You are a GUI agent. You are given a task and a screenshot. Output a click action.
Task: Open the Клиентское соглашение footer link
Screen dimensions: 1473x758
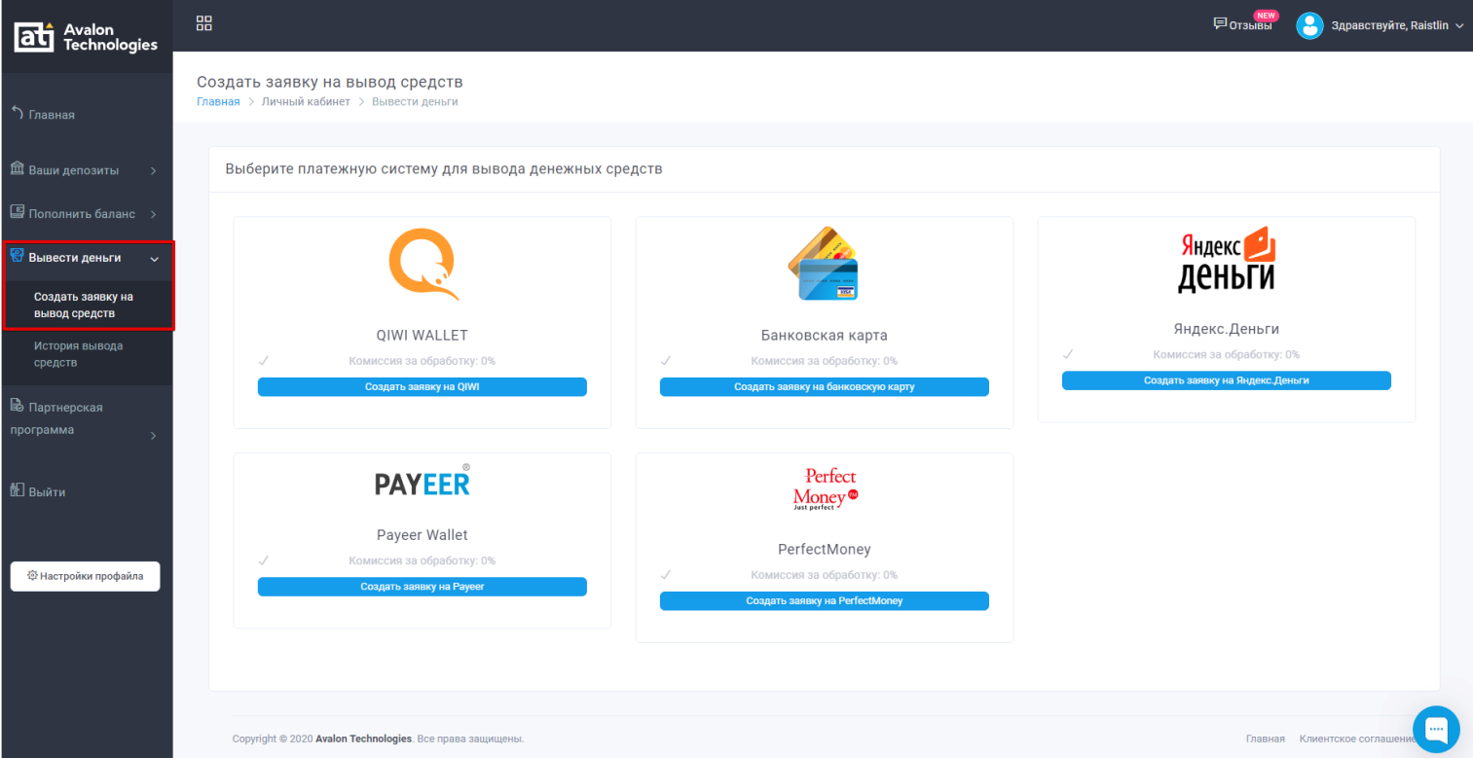click(1358, 740)
